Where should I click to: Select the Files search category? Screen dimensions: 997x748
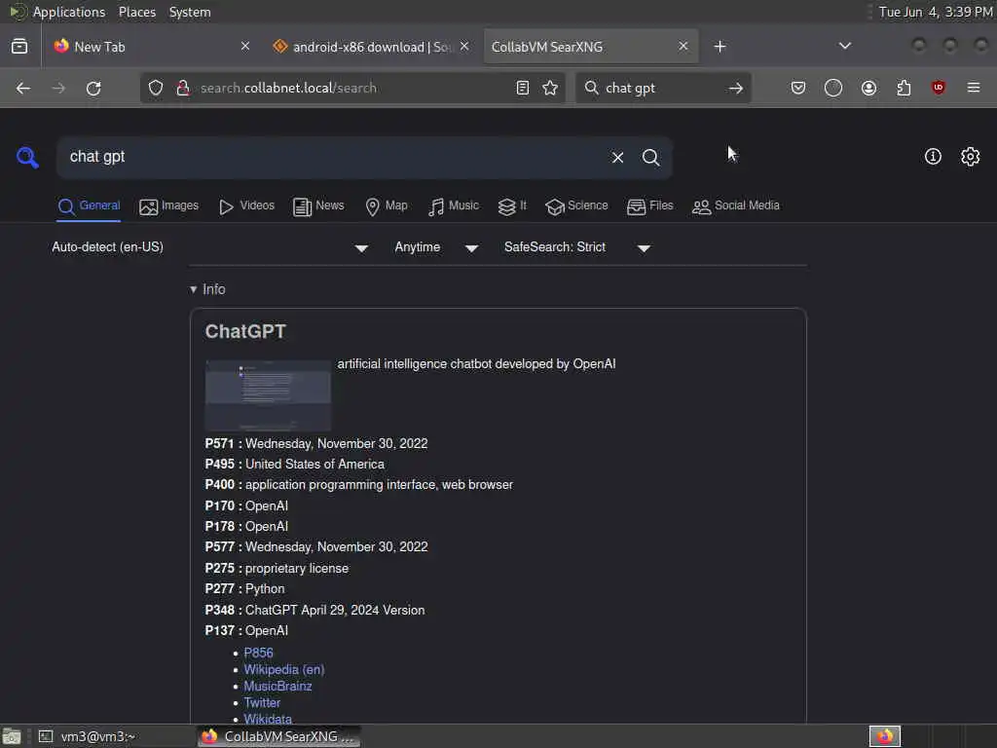pyautogui.click(x=649, y=206)
